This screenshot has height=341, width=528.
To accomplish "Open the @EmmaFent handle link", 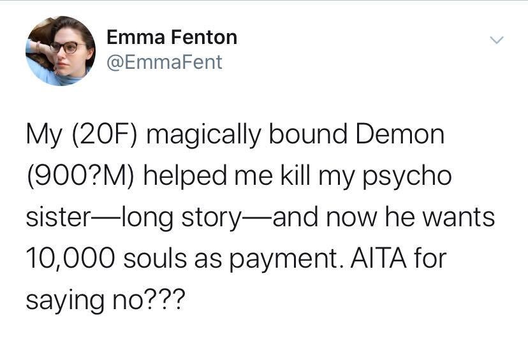I will (x=165, y=62).
